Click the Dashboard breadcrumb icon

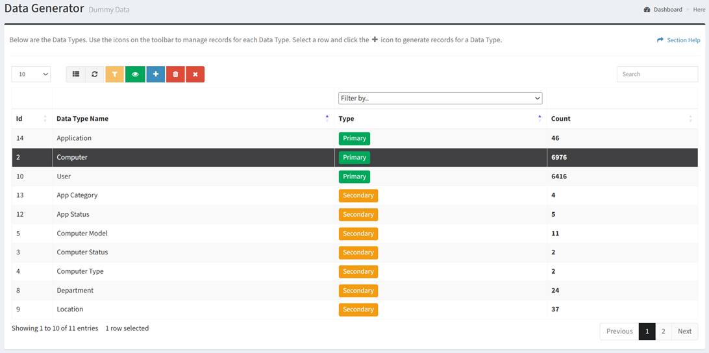pyautogui.click(x=647, y=10)
